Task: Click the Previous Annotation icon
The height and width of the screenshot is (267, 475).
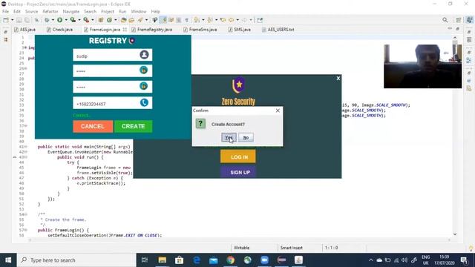Action: pos(210,20)
